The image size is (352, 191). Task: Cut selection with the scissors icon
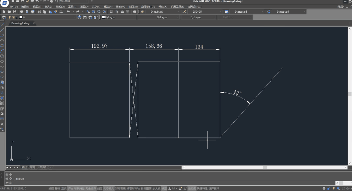[39, 12]
